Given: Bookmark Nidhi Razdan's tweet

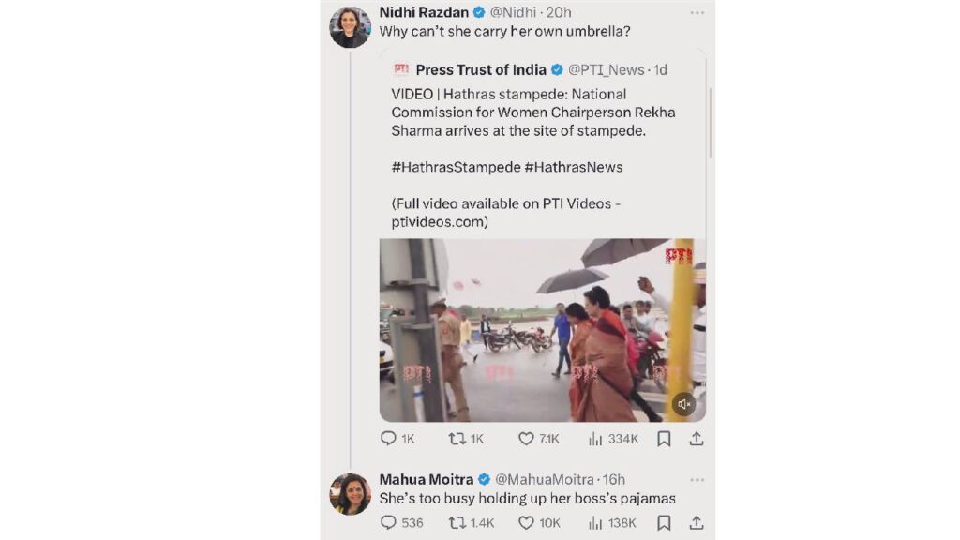Looking at the screenshot, I should coord(664,439).
